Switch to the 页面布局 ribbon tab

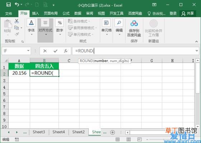click(51, 14)
